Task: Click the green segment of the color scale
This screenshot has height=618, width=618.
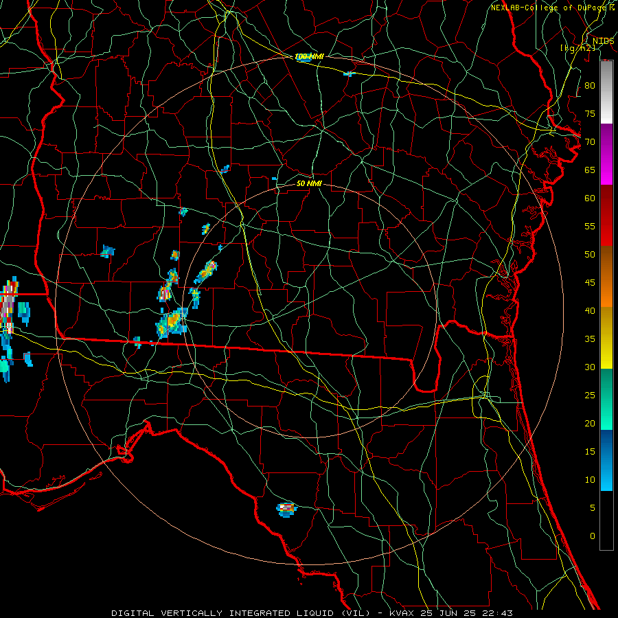Action: pos(606,399)
